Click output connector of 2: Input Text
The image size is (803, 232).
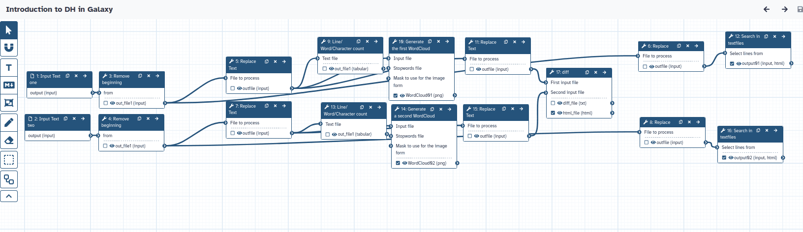coord(91,136)
